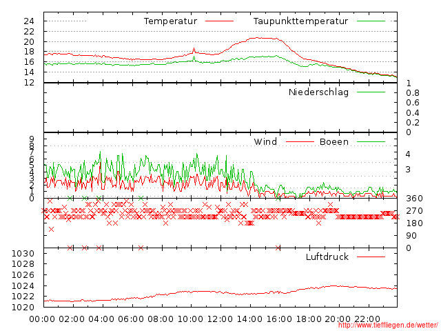
Task: Click the 270 wind direction axis value
Action: coord(414,211)
